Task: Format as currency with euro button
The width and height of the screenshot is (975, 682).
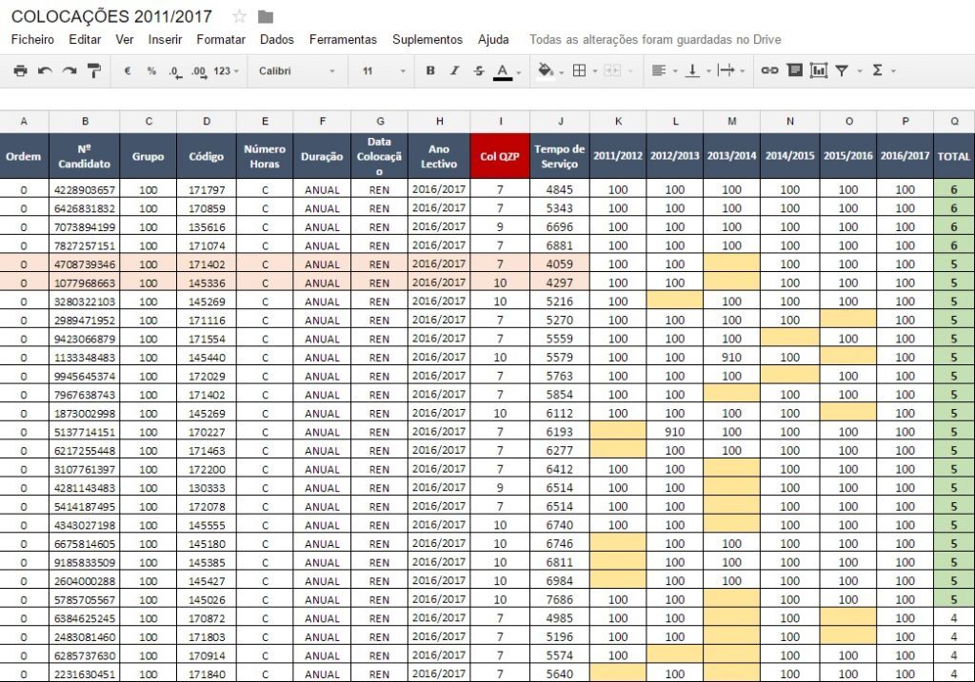Action: pos(127,70)
